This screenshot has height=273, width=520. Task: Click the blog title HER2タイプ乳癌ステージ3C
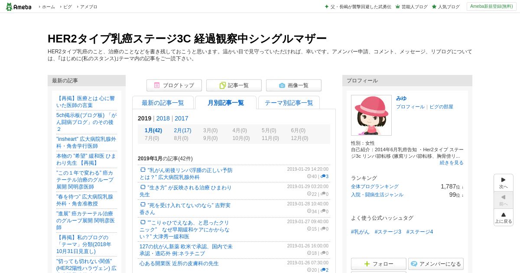pos(187,39)
